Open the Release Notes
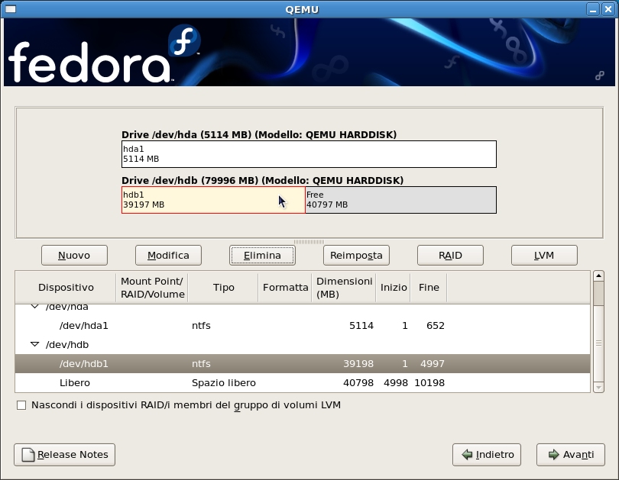 point(64,455)
